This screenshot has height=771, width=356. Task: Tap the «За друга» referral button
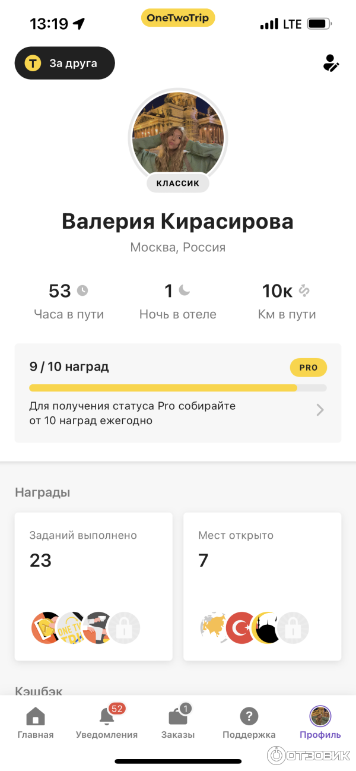(x=65, y=63)
